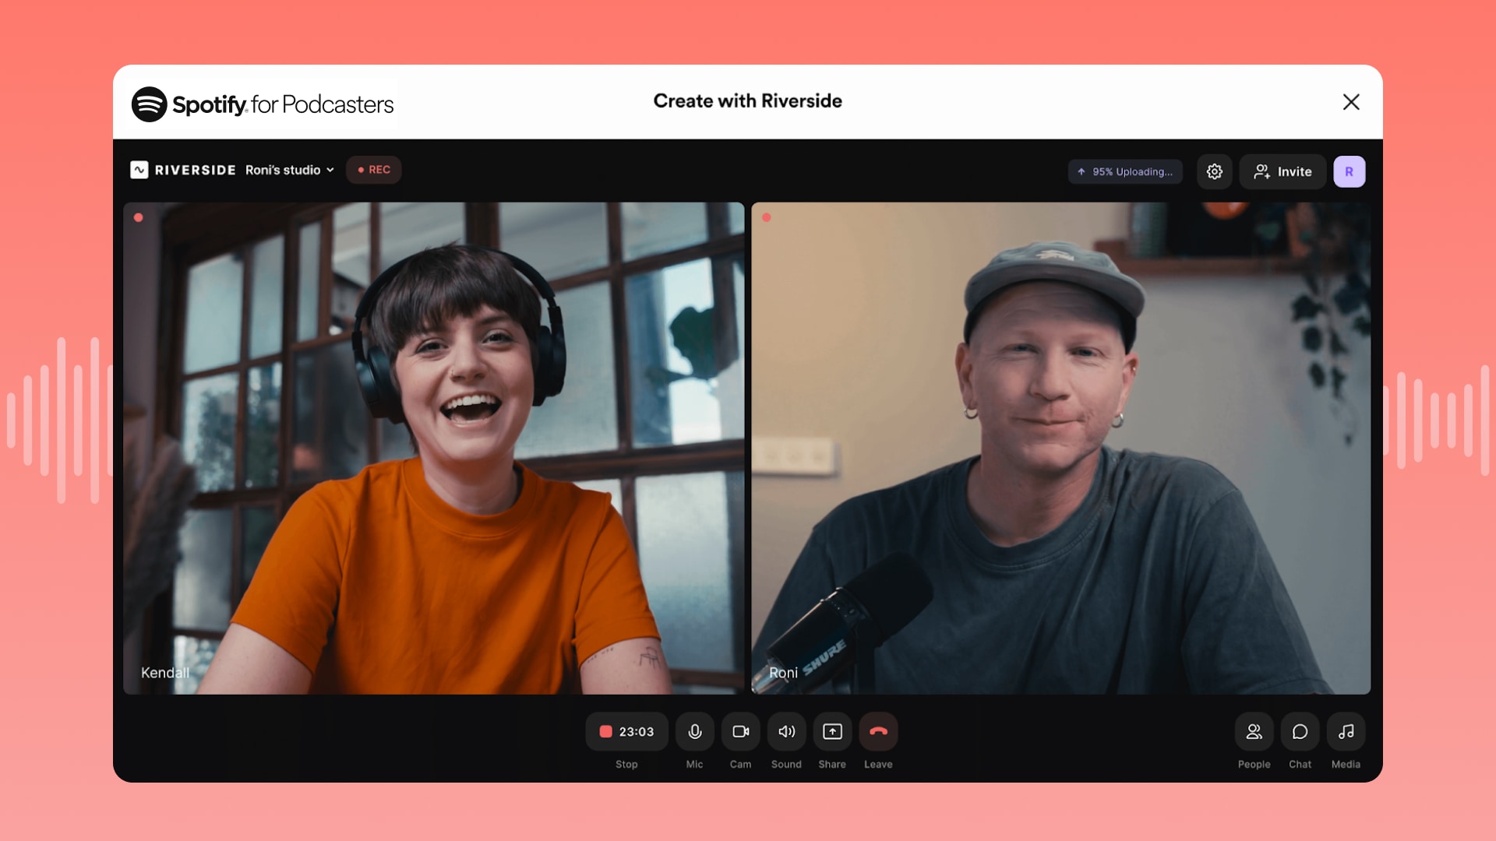The height and width of the screenshot is (841, 1496).
Task: Click the Invite button
Action: [x=1283, y=171]
